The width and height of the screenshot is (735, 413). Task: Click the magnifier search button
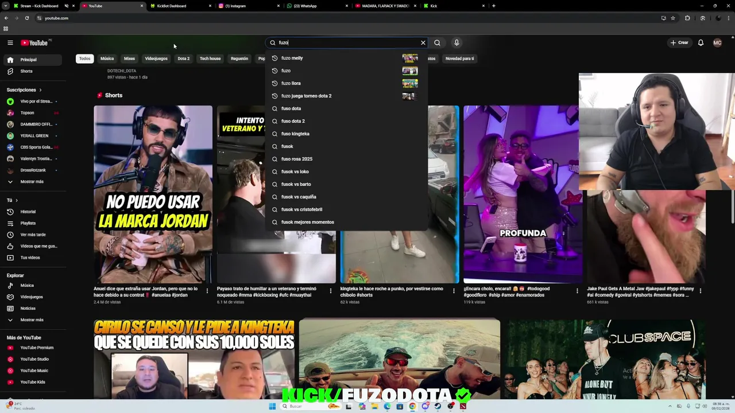(437, 42)
